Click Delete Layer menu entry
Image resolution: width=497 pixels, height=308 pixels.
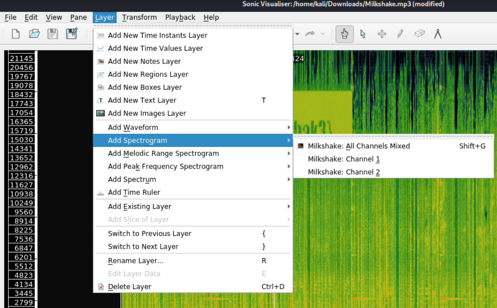coord(129,287)
